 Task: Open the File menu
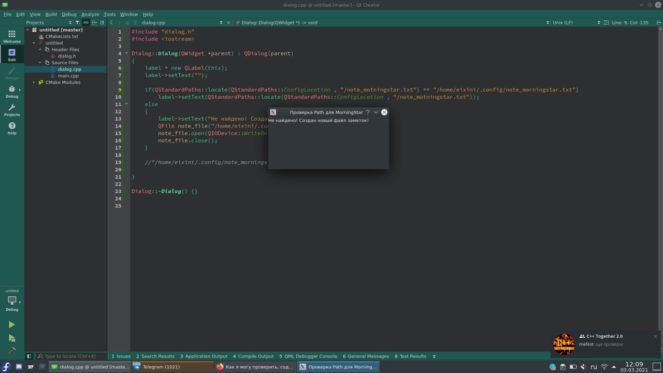pyautogui.click(x=7, y=15)
